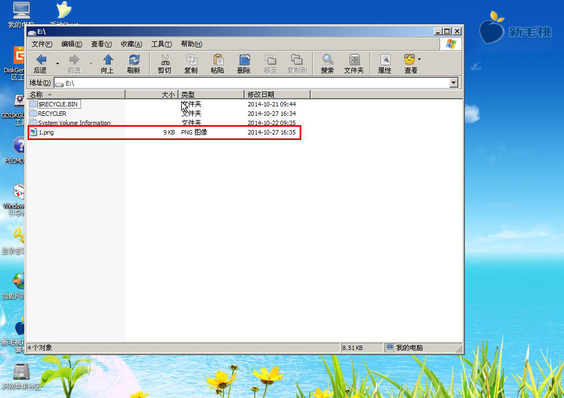The width and height of the screenshot is (564, 398).
Task: Go up one level with 向上
Action: [107, 64]
